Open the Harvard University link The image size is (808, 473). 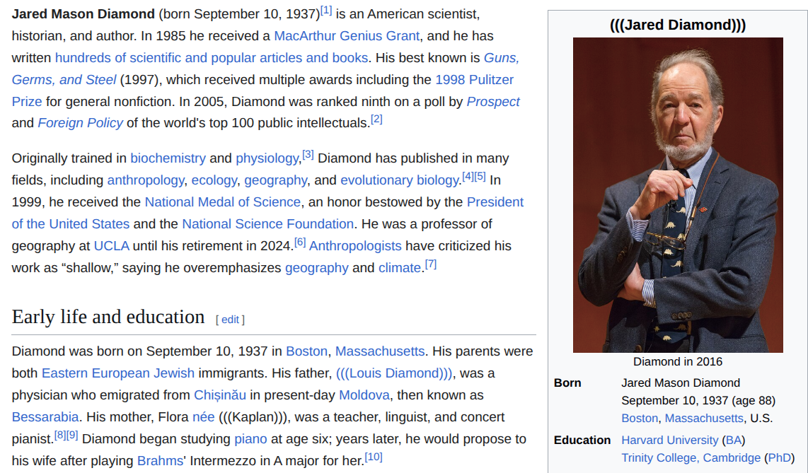click(x=669, y=440)
